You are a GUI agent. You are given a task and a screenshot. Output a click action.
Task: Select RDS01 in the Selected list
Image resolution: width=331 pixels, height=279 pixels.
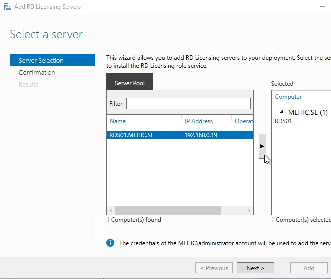(x=284, y=121)
